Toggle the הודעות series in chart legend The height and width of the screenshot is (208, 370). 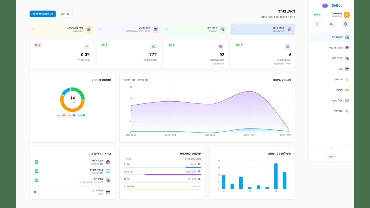point(129,80)
